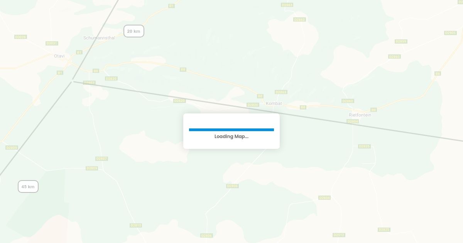
Task: Click the Loading Map... text
Action: (231, 137)
